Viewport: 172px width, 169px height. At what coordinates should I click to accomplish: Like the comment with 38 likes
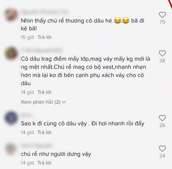click(x=162, y=53)
